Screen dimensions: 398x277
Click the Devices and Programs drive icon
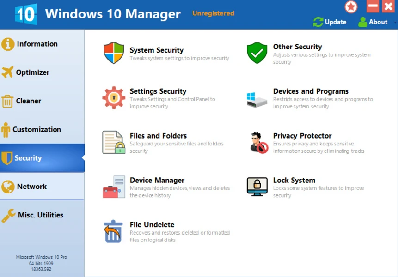(x=257, y=100)
